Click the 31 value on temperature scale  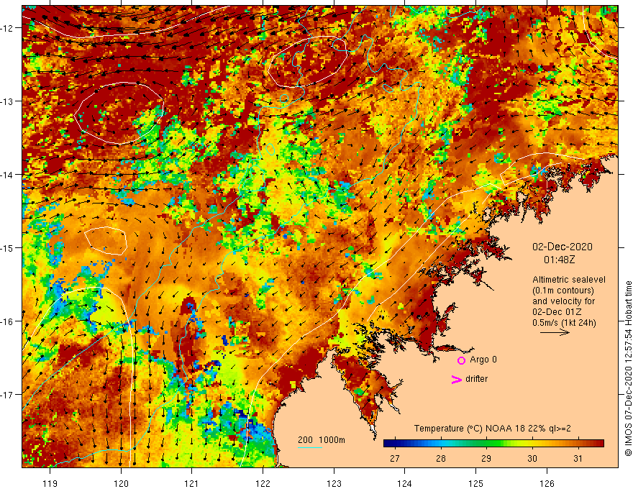[578, 458]
